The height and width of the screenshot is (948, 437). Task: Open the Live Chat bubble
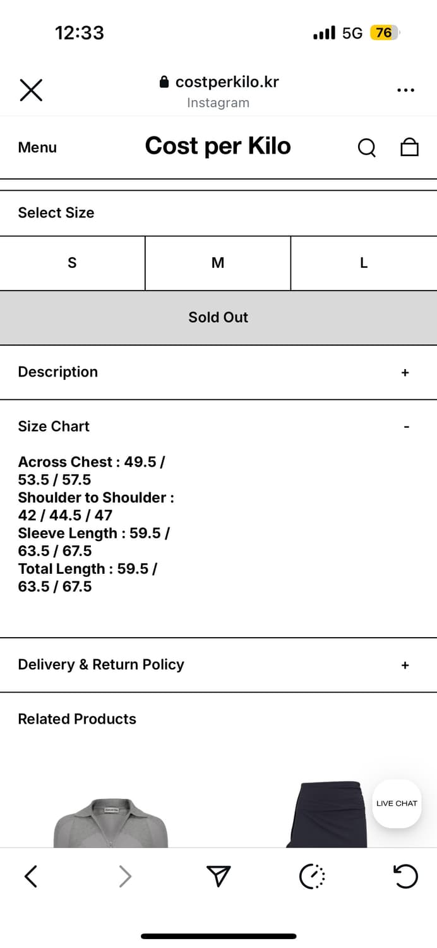point(397,803)
